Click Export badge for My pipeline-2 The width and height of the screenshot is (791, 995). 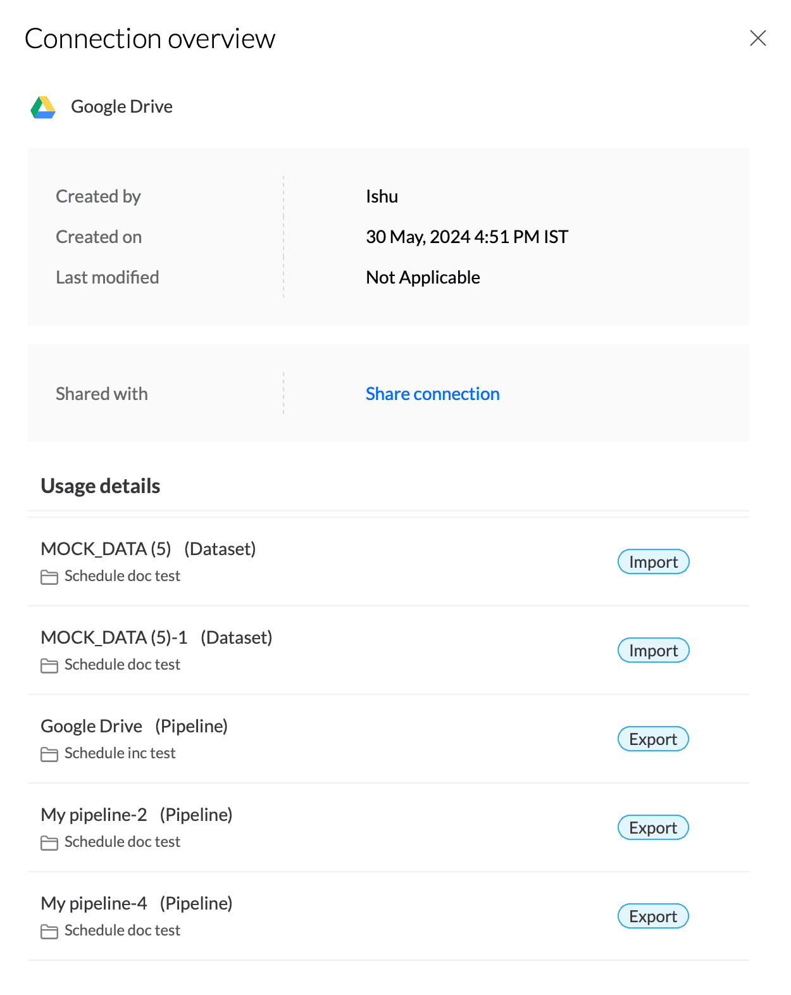(653, 828)
